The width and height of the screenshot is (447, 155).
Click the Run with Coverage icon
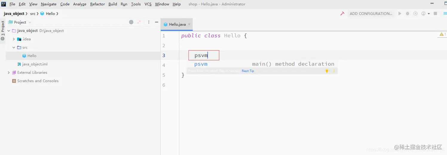pos(415,13)
